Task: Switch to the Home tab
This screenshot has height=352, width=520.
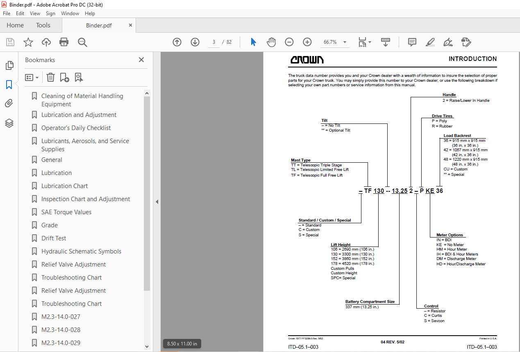Action: (15, 25)
